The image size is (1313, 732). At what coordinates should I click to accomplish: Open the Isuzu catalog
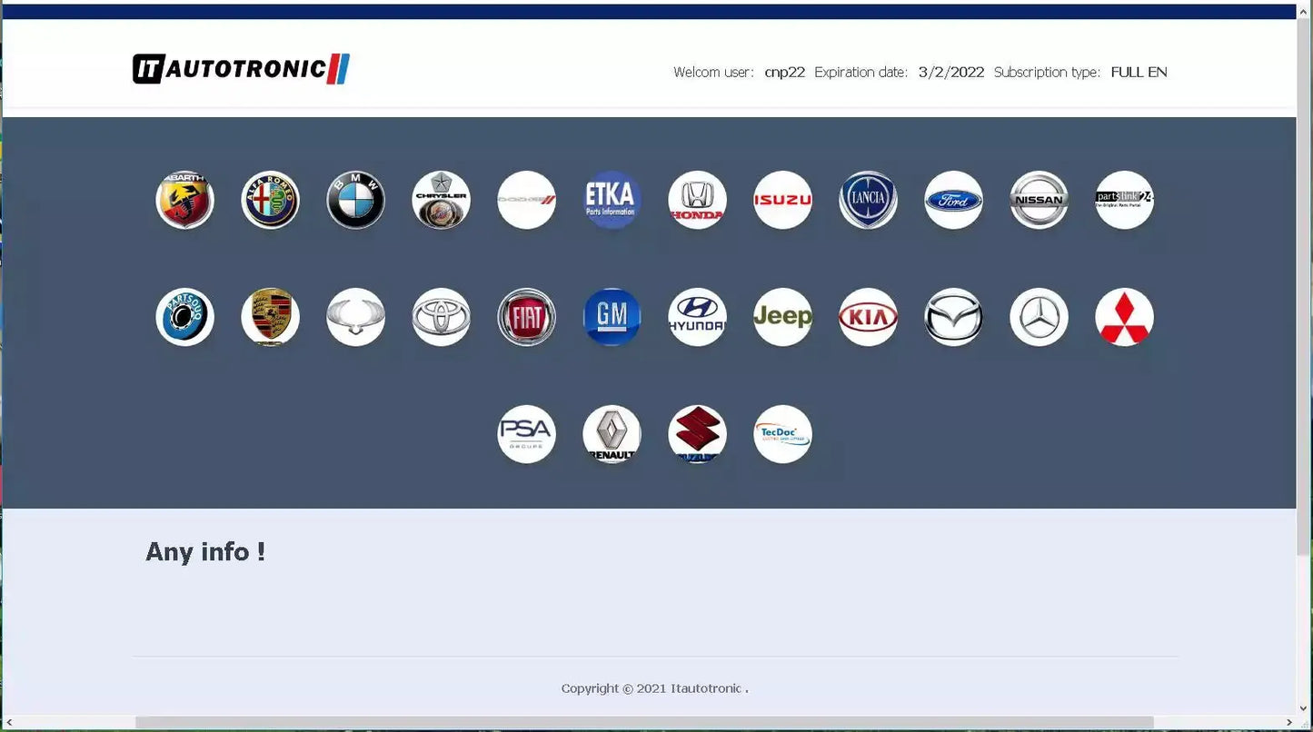pyautogui.click(x=782, y=200)
